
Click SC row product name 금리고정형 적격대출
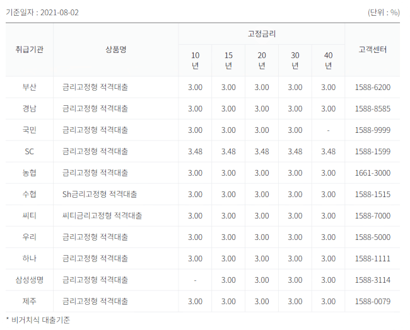95,151
